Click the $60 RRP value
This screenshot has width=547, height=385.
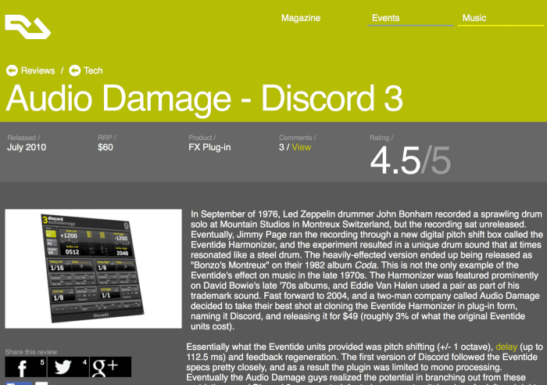(105, 147)
